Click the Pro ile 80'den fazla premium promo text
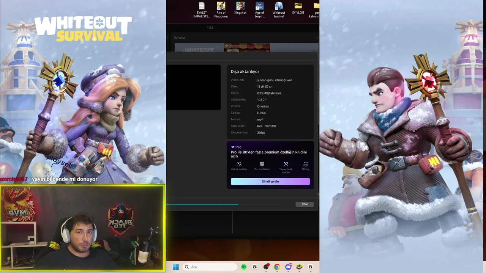This screenshot has width=486, height=273. pos(269,154)
